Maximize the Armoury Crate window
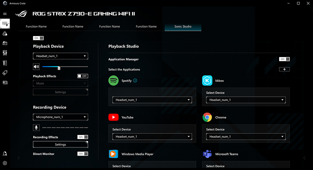The height and width of the screenshot is (170, 313). 298,3
